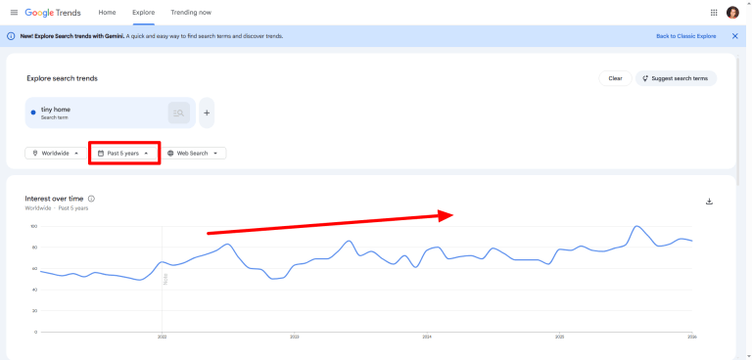Image resolution: width=752 pixels, height=360 pixels.
Task: Download the Interest over time chart
Action: (x=709, y=202)
